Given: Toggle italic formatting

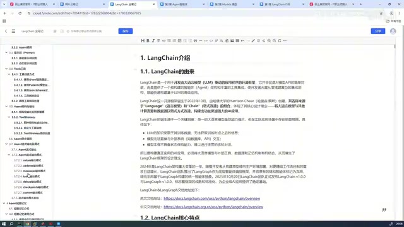Looking at the screenshot, I should (x=153, y=40).
